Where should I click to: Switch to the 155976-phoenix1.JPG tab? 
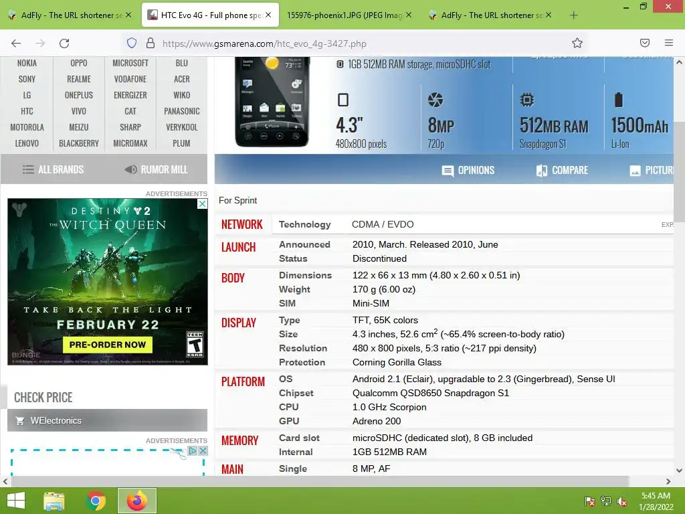click(349, 15)
